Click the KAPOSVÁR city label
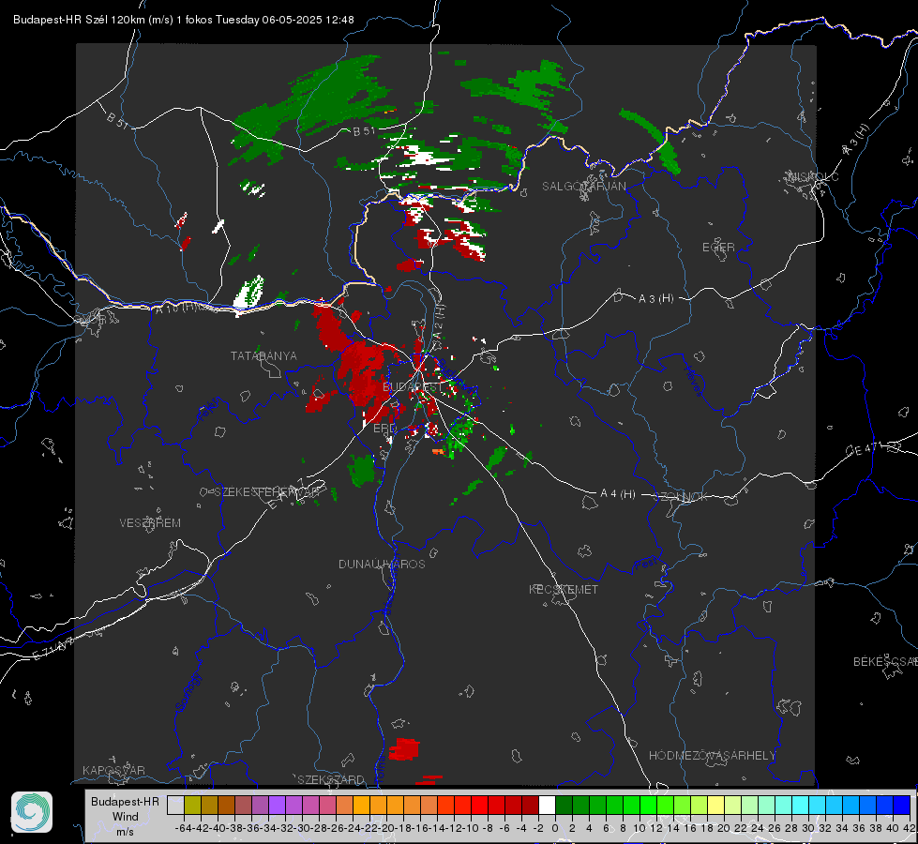Viewport: 918px width, 844px height. pyautogui.click(x=113, y=770)
